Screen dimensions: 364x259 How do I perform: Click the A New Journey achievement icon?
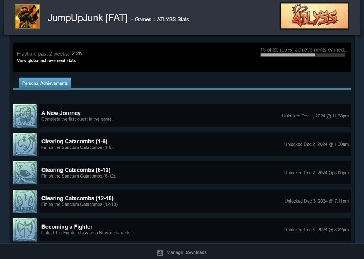(x=25, y=116)
